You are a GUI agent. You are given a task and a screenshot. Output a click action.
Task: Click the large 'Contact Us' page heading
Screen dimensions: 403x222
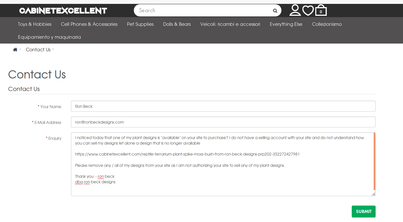coord(37,75)
